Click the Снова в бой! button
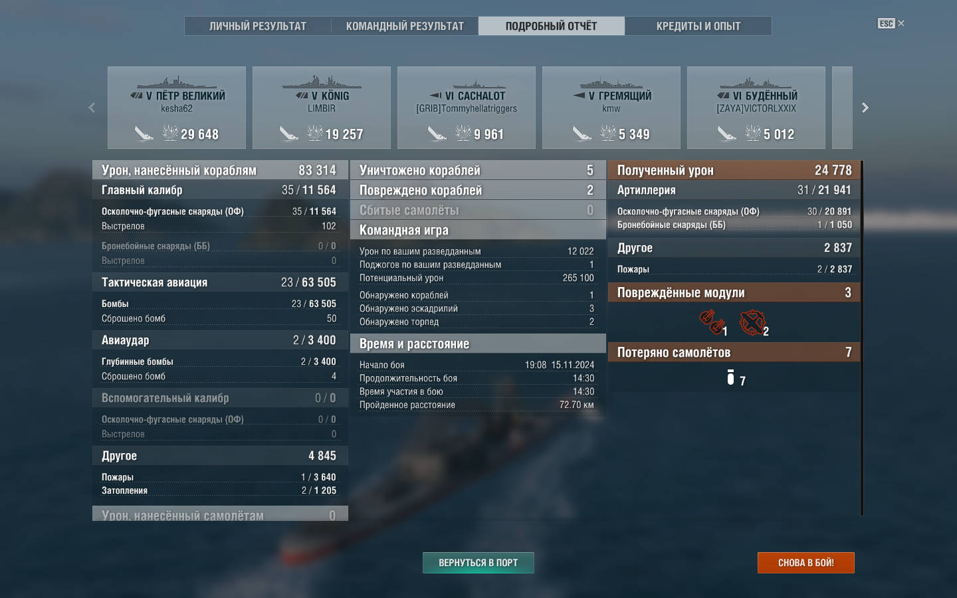 (x=806, y=563)
